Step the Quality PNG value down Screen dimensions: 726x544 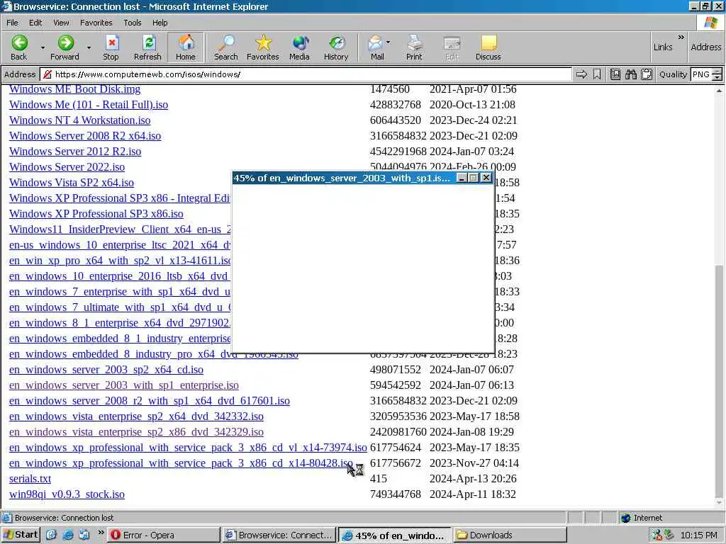(717, 77)
